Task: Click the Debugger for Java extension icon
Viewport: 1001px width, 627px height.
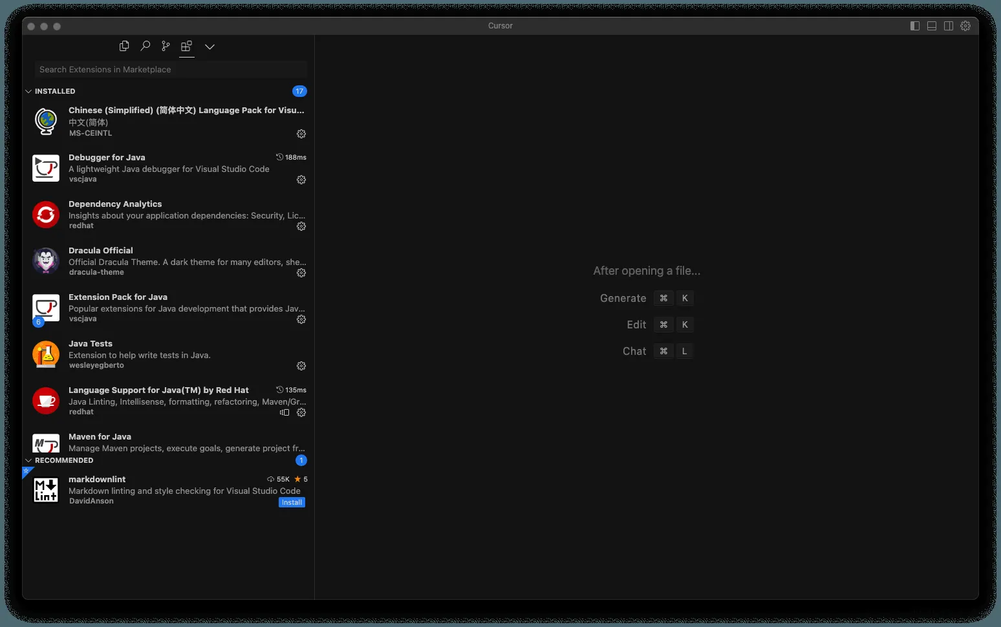Action: coord(46,168)
